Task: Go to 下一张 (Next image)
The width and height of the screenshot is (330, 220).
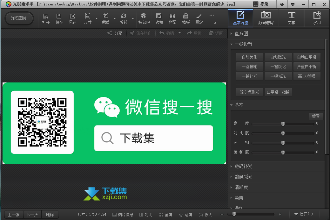Action: point(32,215)
